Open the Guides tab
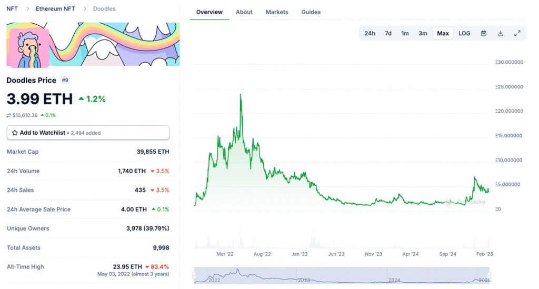This screenshot has height=289, width=539. (311, 12)
